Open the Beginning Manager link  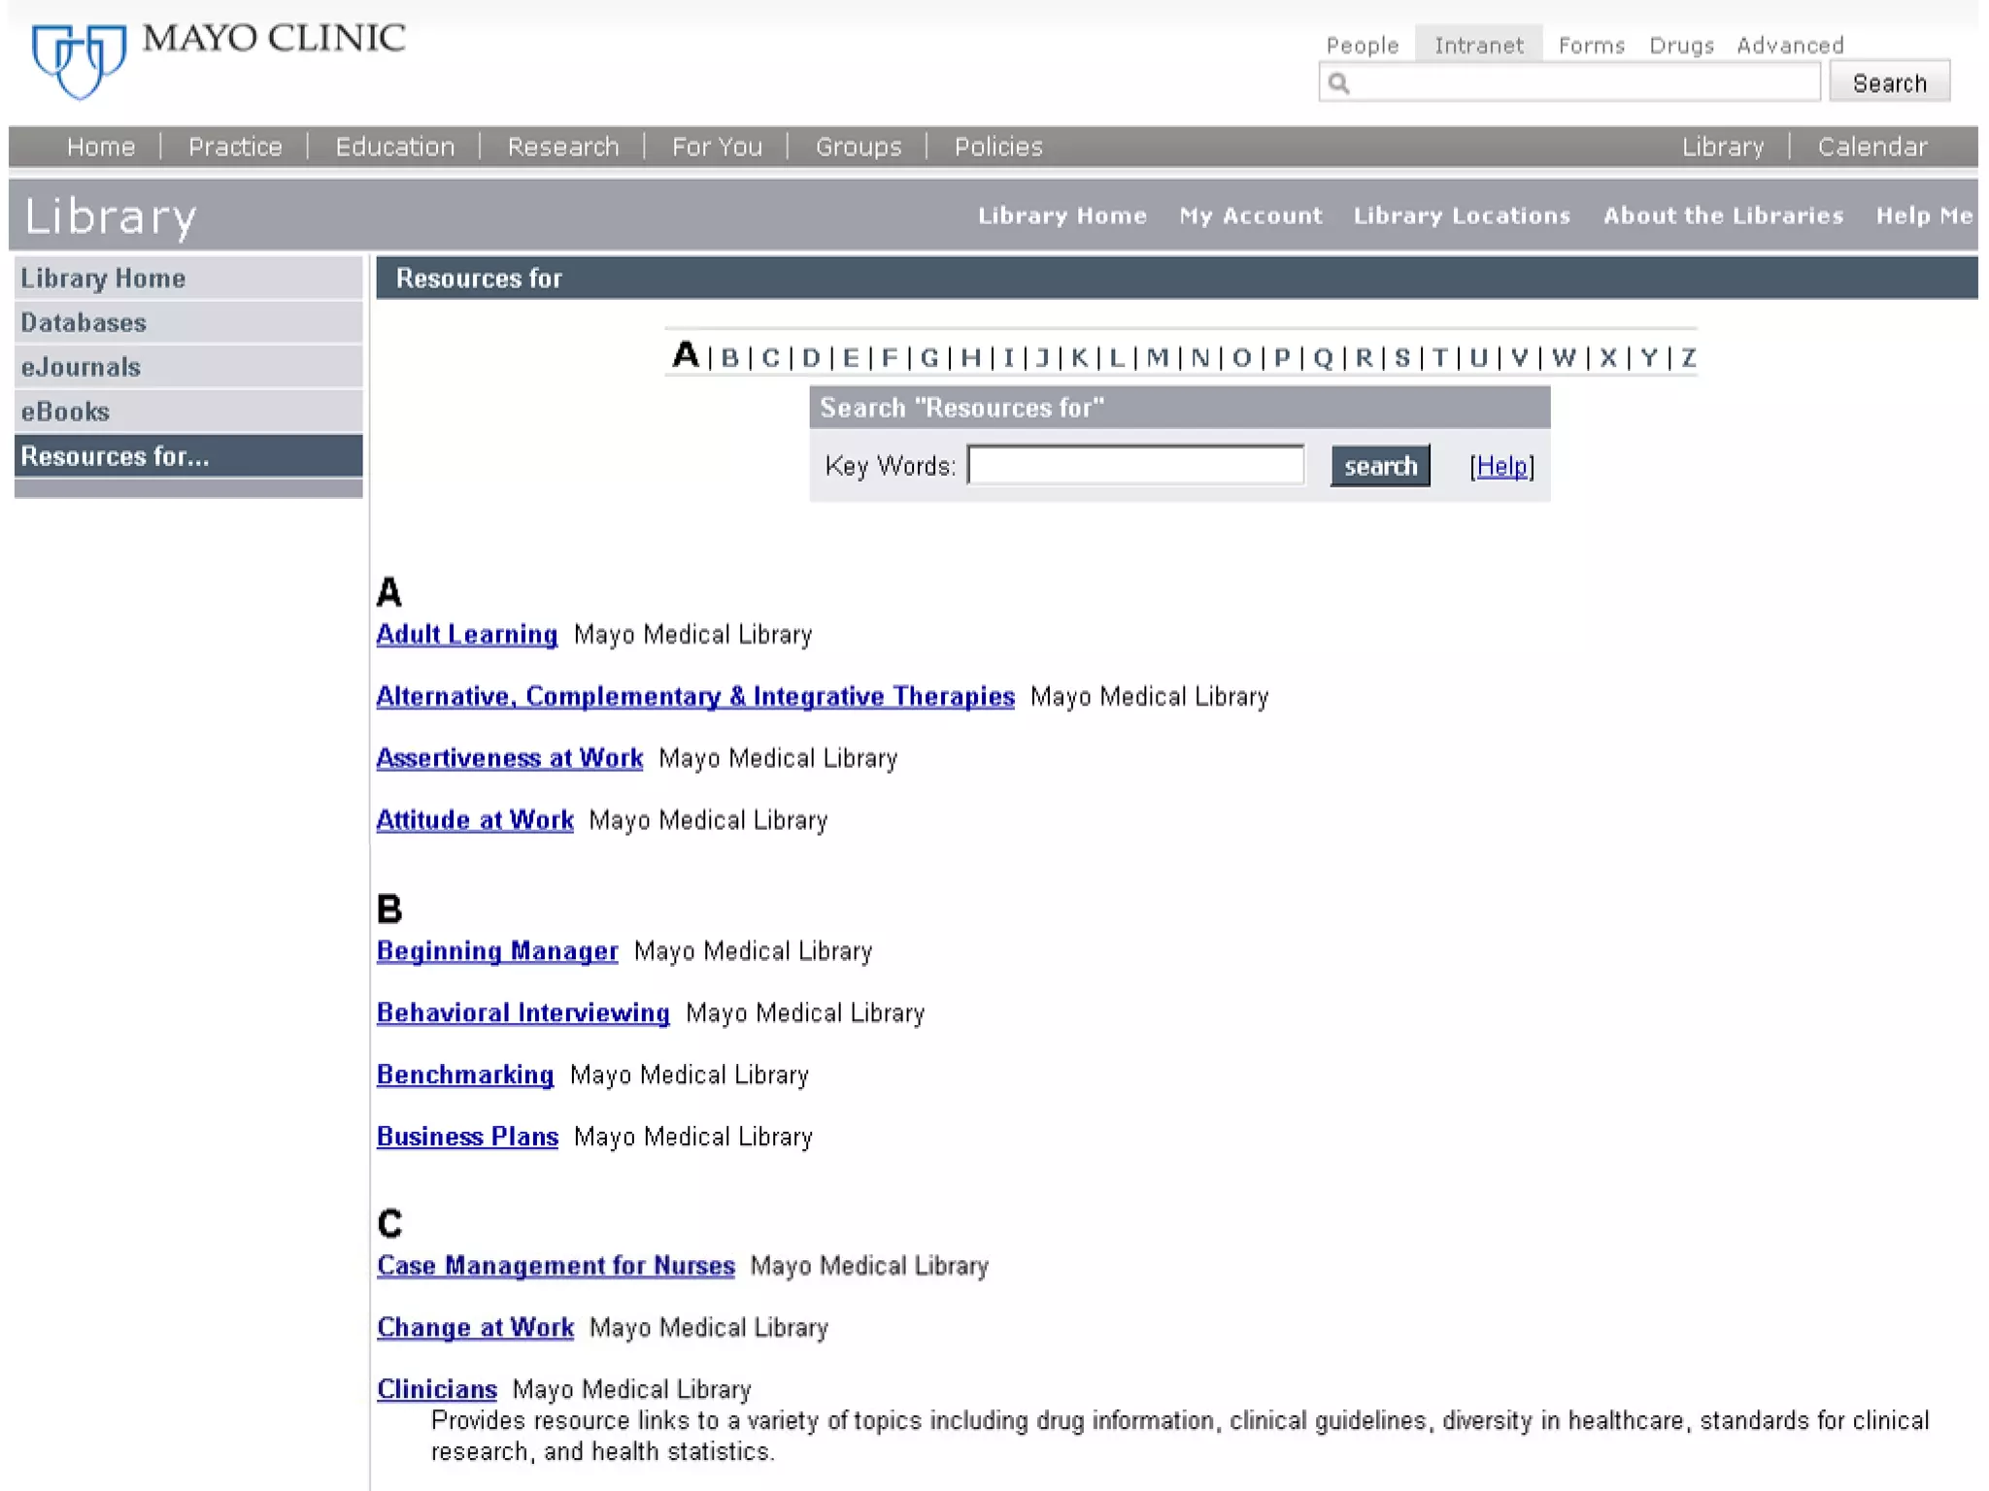click(x=497, y=951)
